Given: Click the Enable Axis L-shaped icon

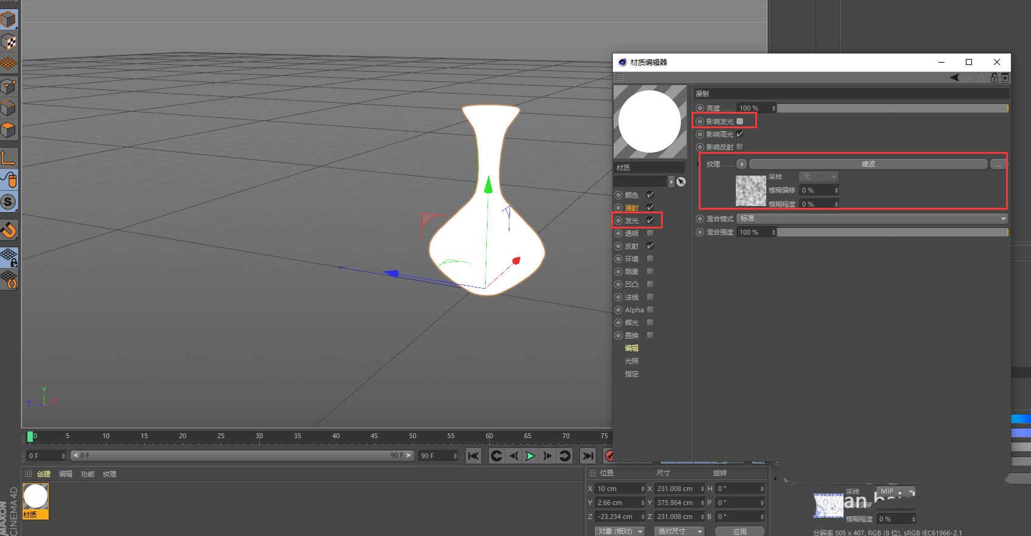Looking at the screenshot, I should click(x=9, y=158).
